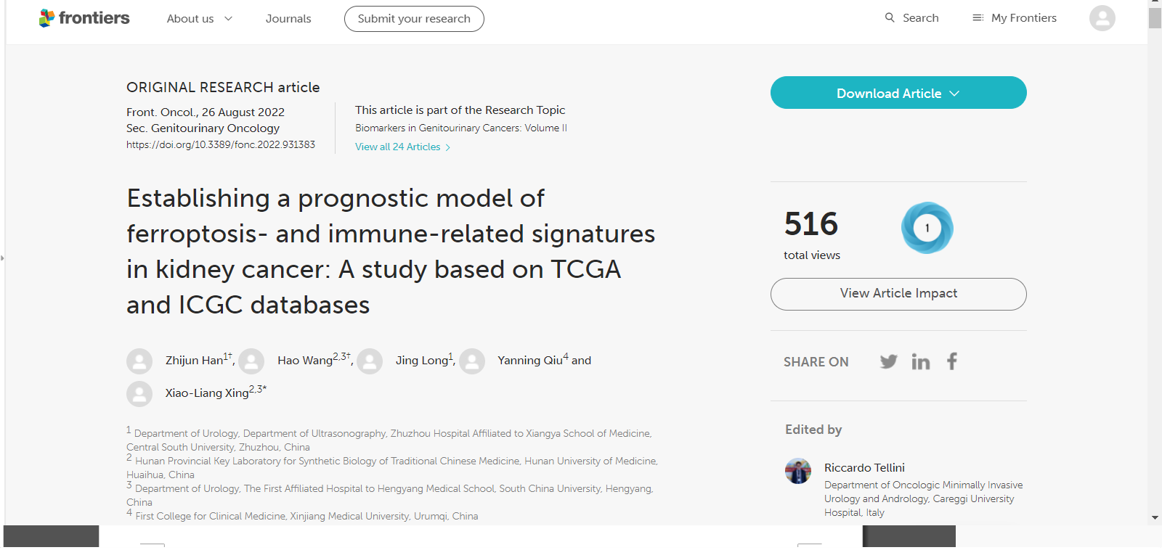
Task: Click Riccardo Tellini's editor photo
Action: (798, 471)
